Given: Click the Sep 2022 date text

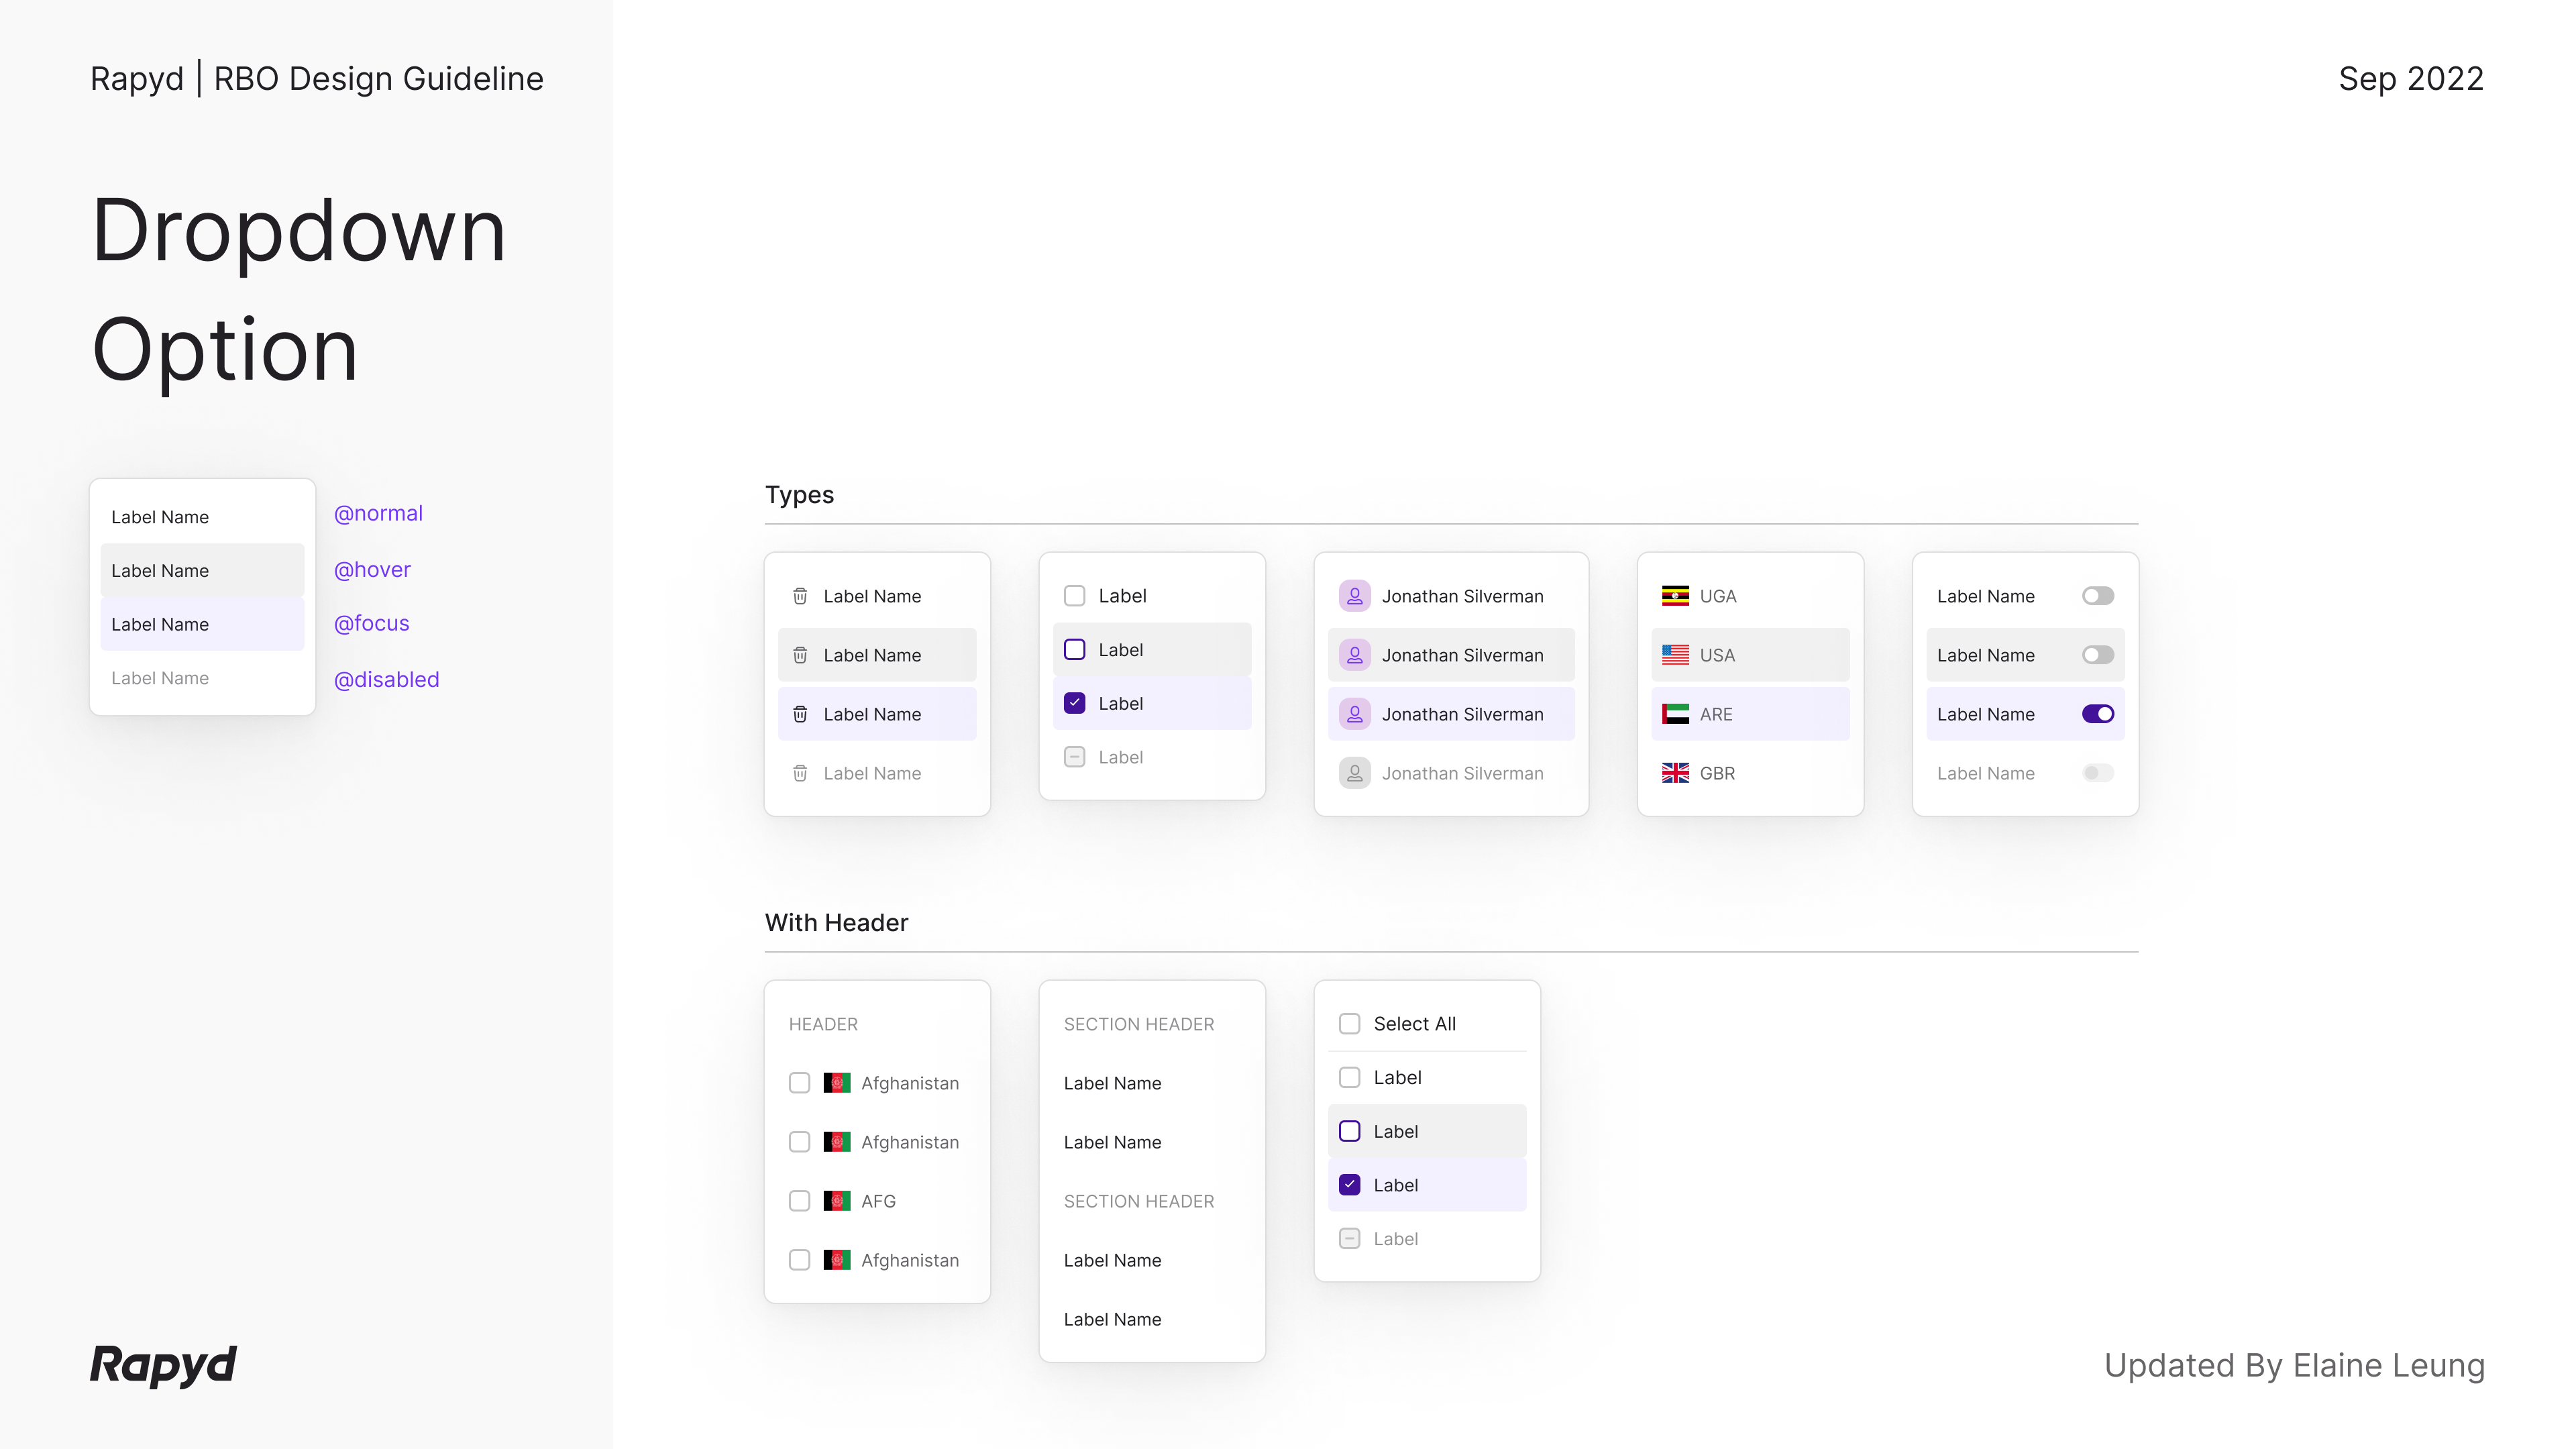Looking at the screenshot, I should [2411, 79].
